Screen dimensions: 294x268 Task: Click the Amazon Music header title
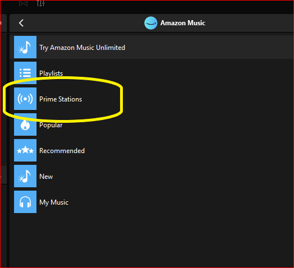183,23
